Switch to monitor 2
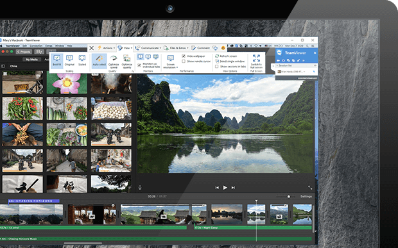398x248 pixels. pyautogui.click(x=148, y=57)
